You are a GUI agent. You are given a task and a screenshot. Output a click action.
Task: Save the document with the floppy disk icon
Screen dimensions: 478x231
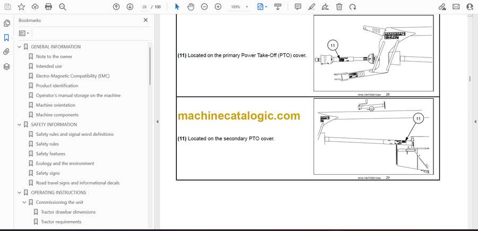click(x=7, y=7)
